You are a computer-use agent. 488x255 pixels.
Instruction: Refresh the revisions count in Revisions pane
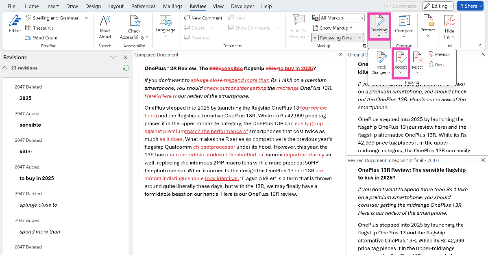[x=126, y=68]
